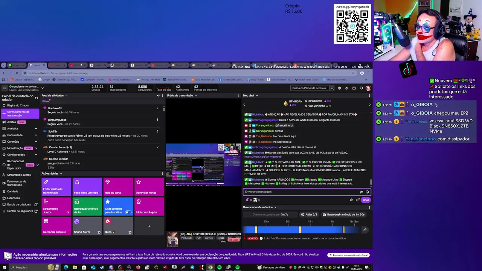Open the Gerenciar enquete quick action
Screen dimensions: 482x271
tap(56, 226)
